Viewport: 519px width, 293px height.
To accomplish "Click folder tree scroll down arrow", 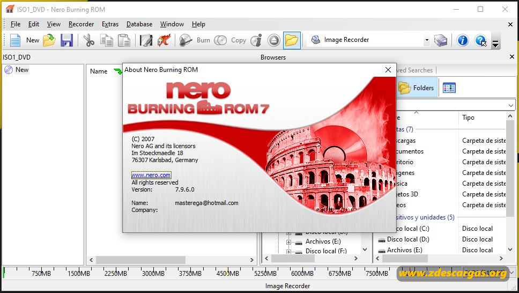I will click(365, 250).
